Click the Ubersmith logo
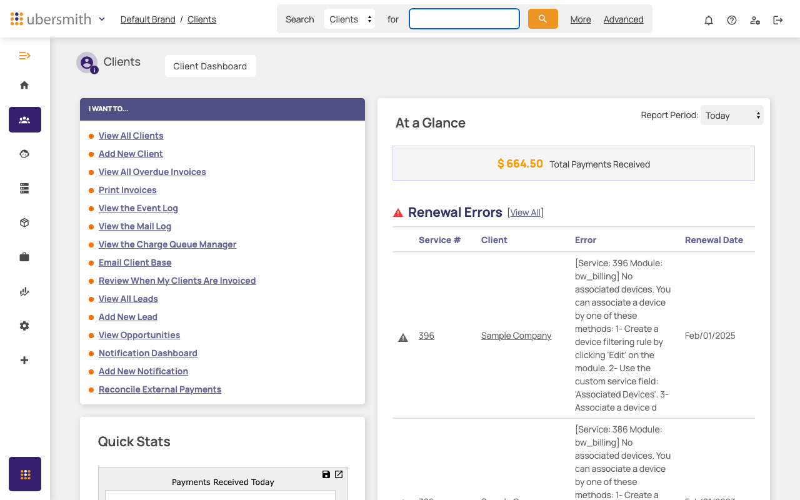Image resolution: width=800 pixels, height=500 pixels. pos(51,19)
